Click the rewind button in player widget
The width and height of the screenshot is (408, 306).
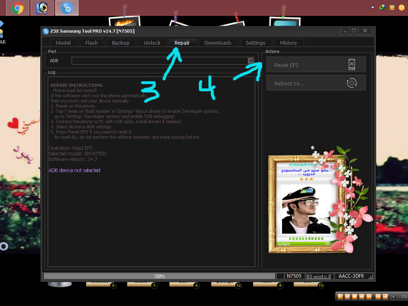pyautogui.click(x=362, y=296)
